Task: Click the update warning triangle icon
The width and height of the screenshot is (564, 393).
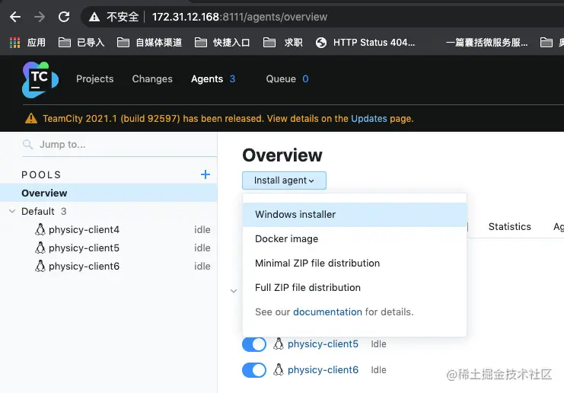Action: 31,118
